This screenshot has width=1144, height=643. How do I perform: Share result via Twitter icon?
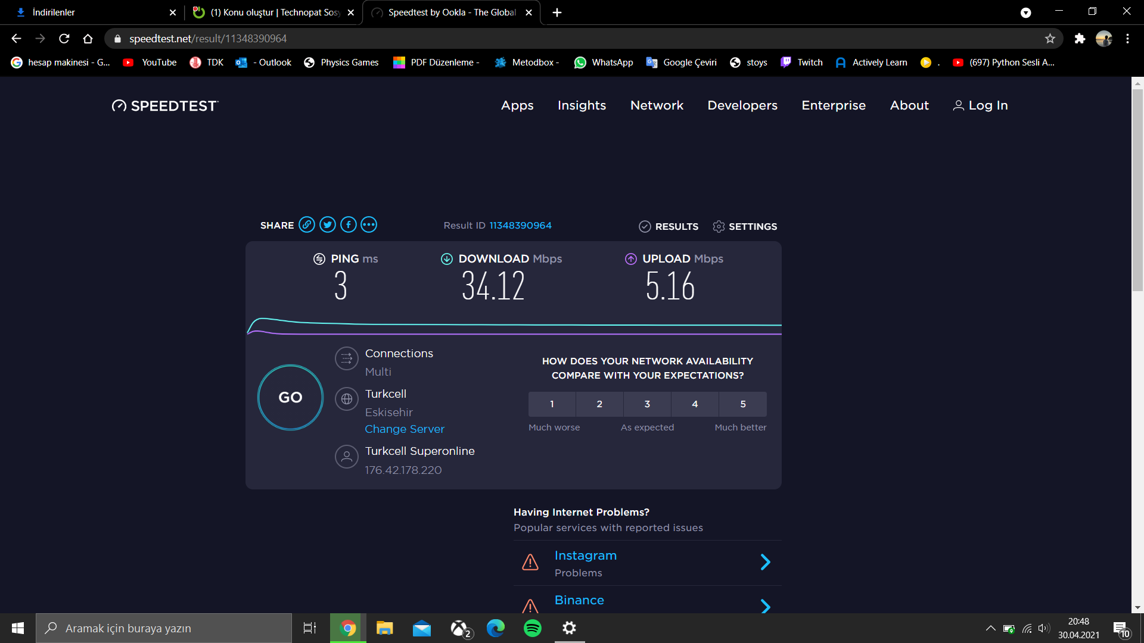tap(328, 224)
